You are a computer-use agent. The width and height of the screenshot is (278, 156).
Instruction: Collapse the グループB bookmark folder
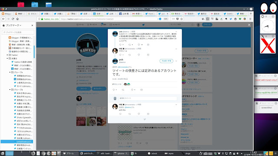pyautogui.click(x=10, y=90)
